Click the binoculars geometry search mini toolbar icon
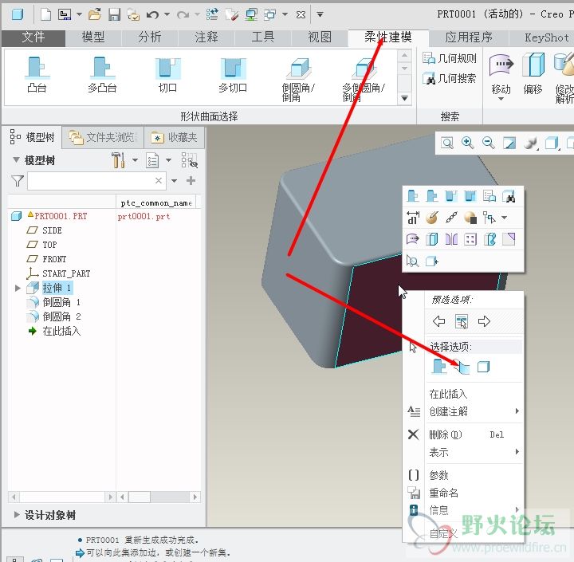574x562 pixels. tap(509, 197)
